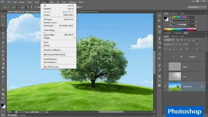Toggle the layer filter on/off switch
208x117 pixels.
coord(197,40)
